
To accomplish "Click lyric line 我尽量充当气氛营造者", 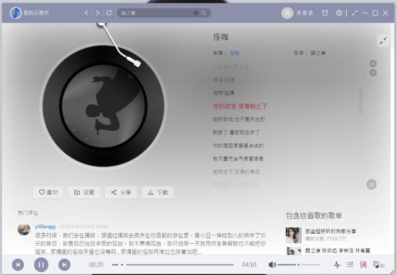I will point(238,159).
